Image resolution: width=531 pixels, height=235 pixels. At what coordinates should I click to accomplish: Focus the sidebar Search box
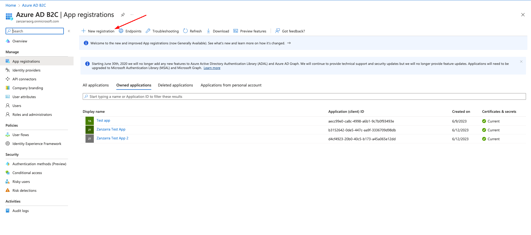(35, 31)
